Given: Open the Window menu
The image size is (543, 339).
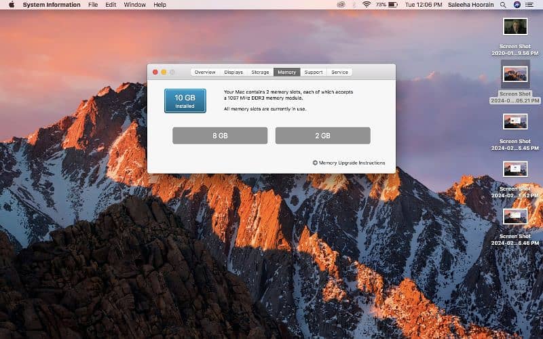Looking at the screenshot, I should coord(134,5).
